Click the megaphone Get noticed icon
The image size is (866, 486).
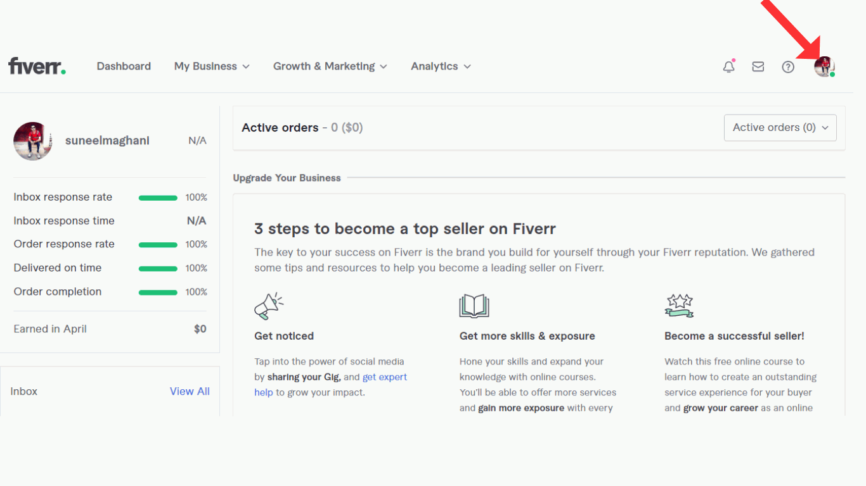pos(269,306)
